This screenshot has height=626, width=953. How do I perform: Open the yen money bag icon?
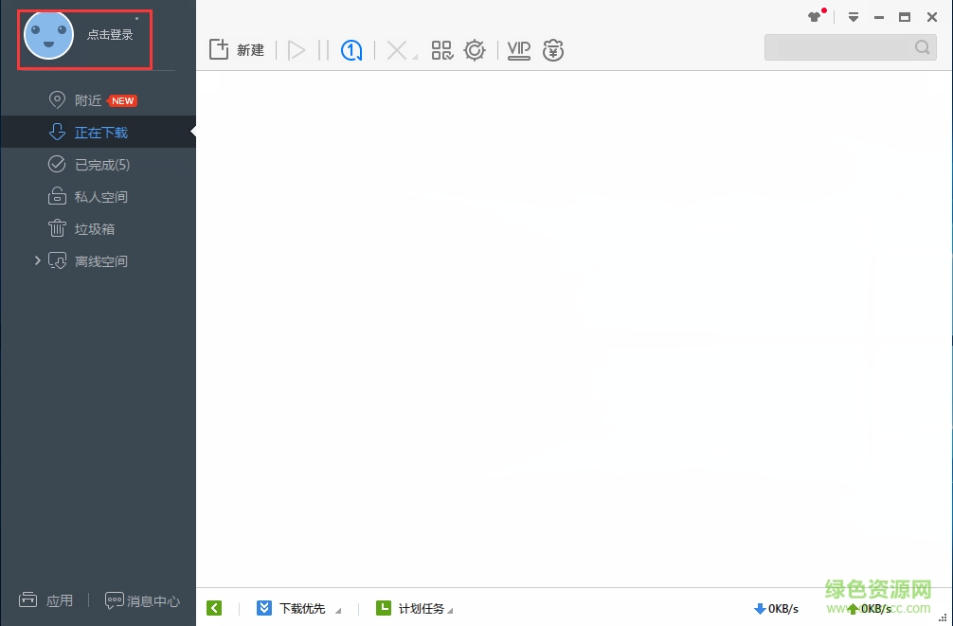553,50
